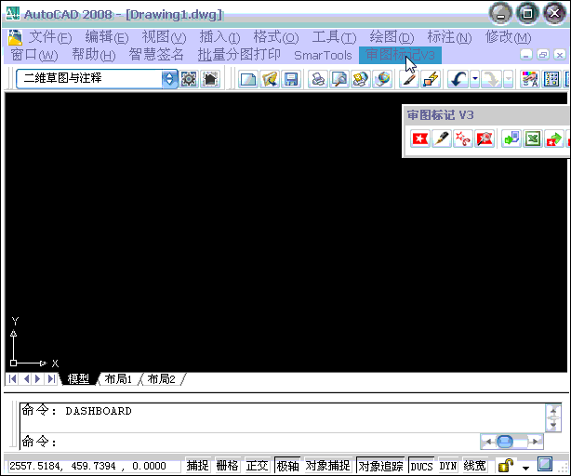The image size is (571, 476).
Task: Open the 工具(T) menu
Action: 334,37
